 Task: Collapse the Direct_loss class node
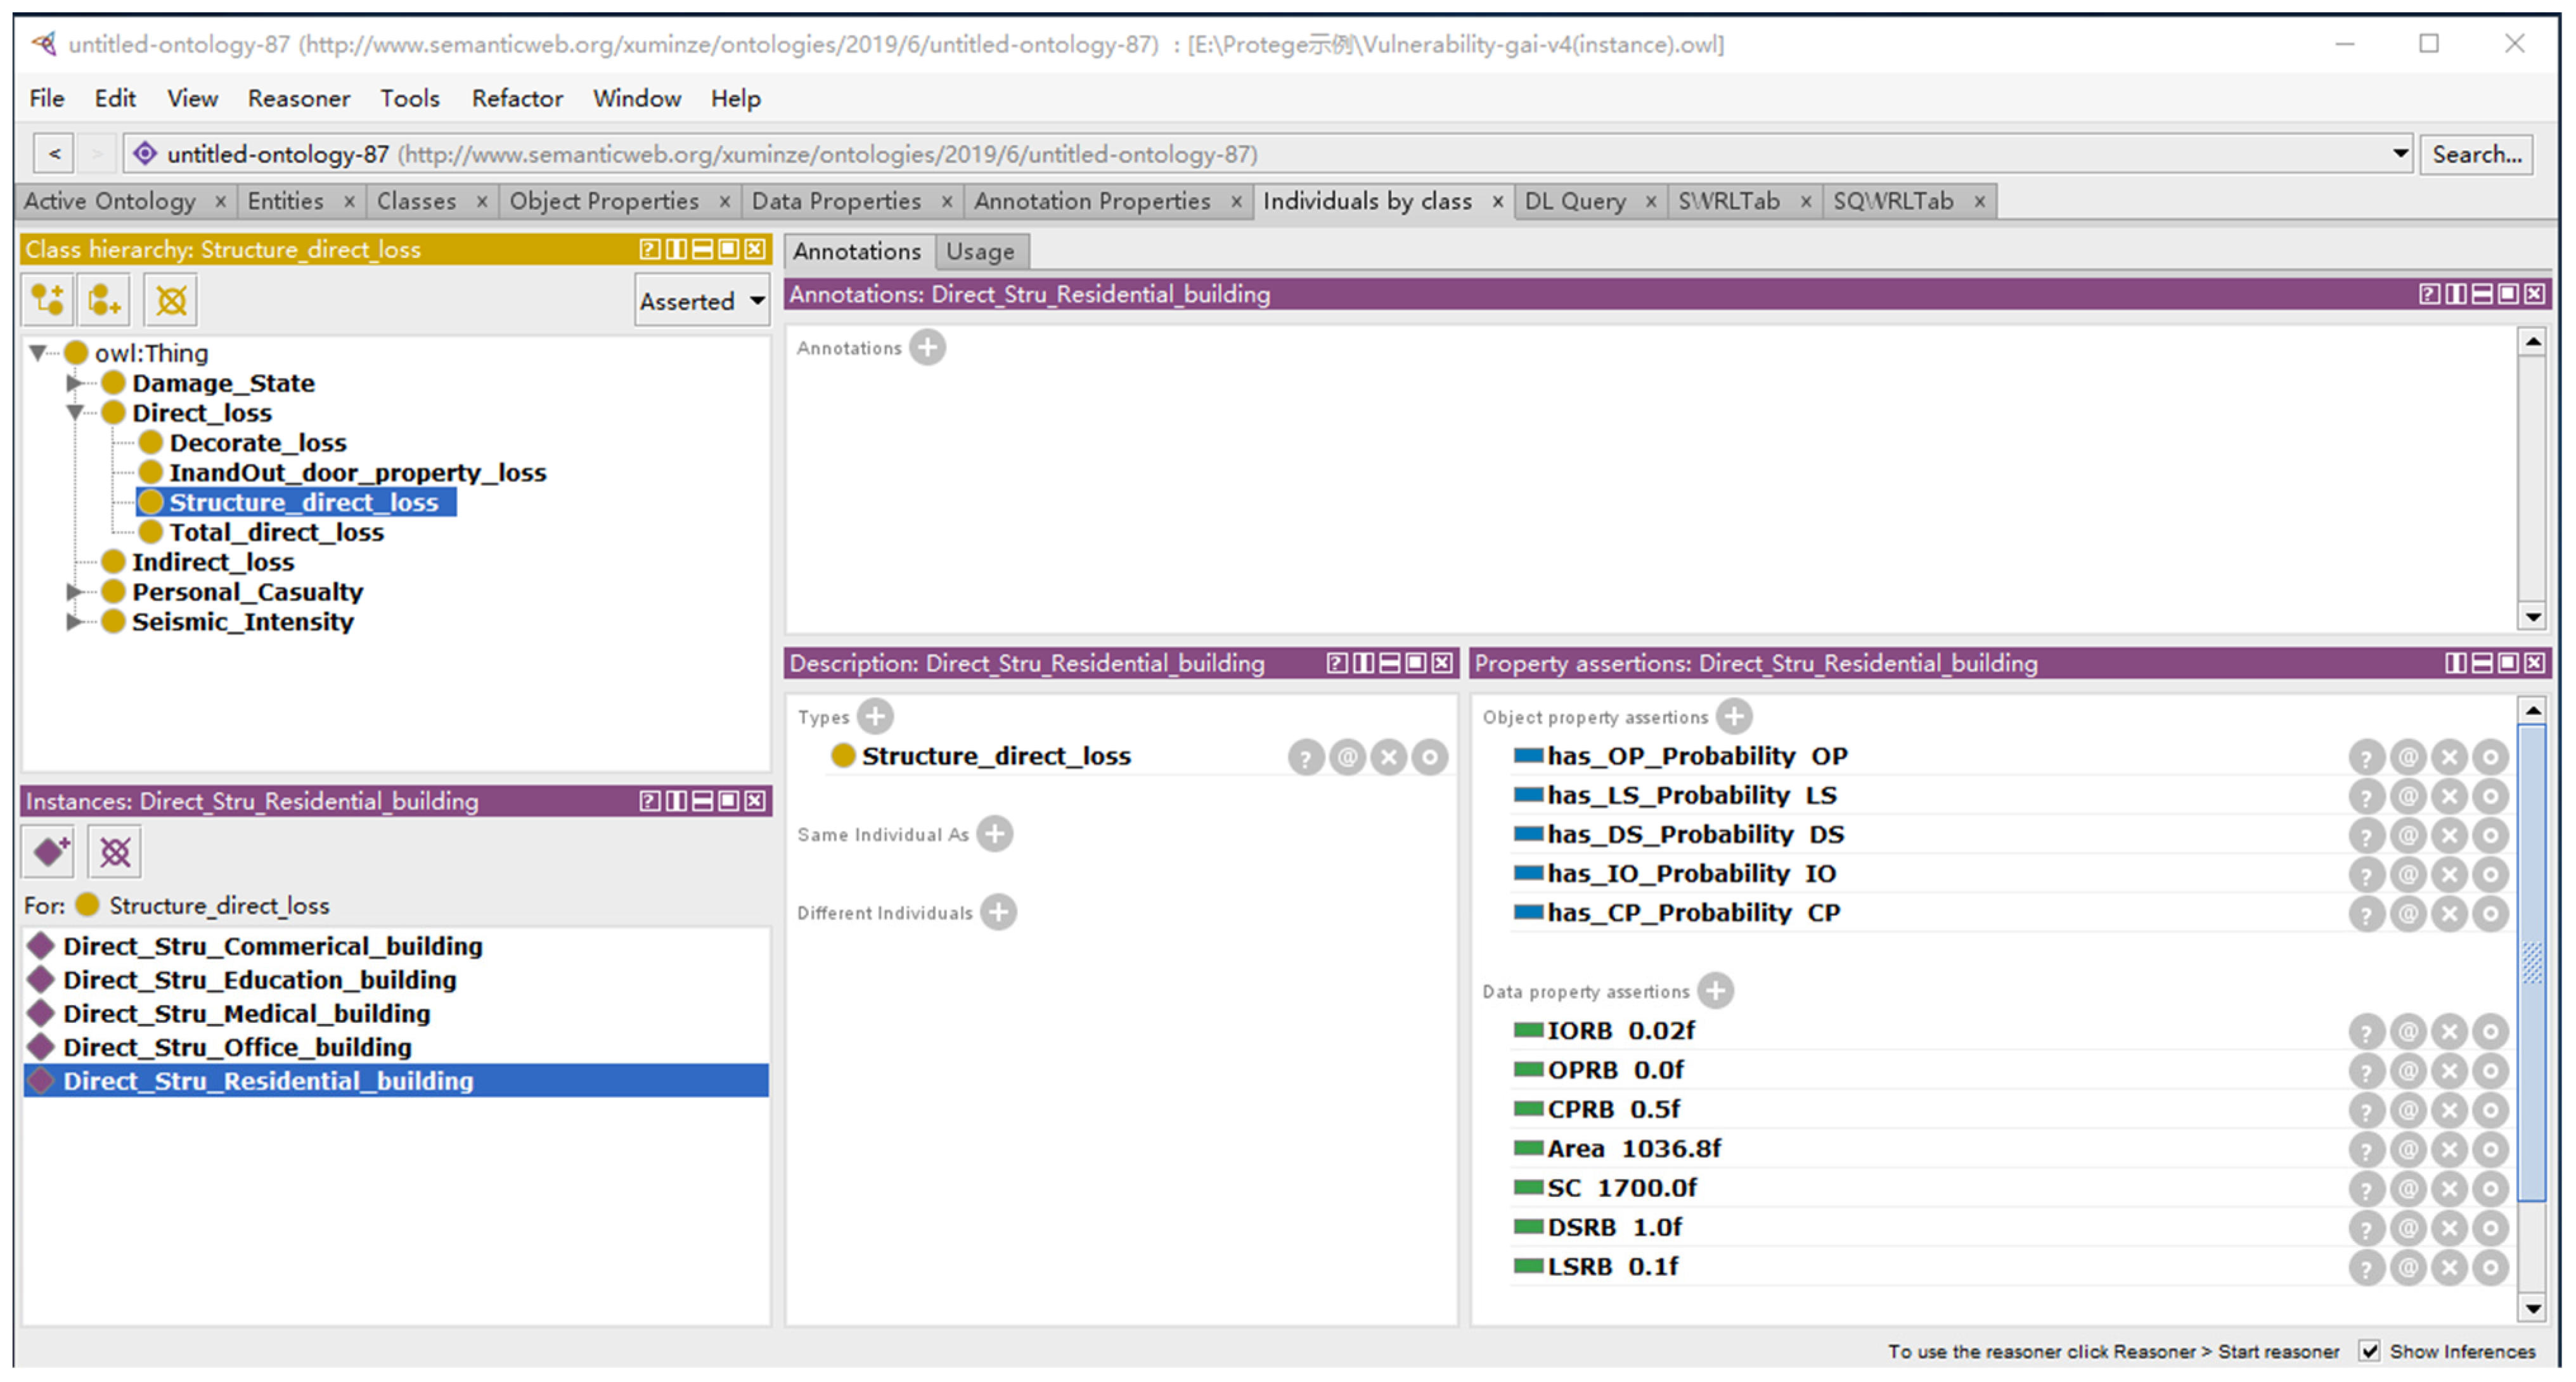click(74, 413)
